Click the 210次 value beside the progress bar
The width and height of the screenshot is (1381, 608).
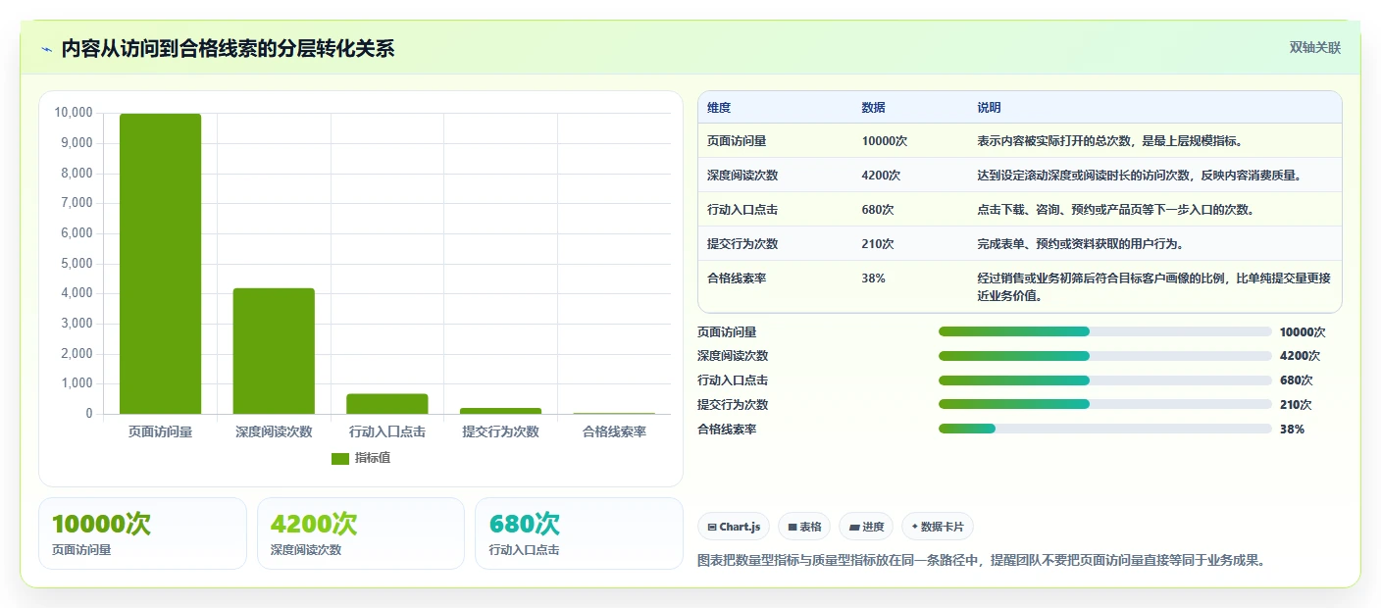coord(1296,404)
